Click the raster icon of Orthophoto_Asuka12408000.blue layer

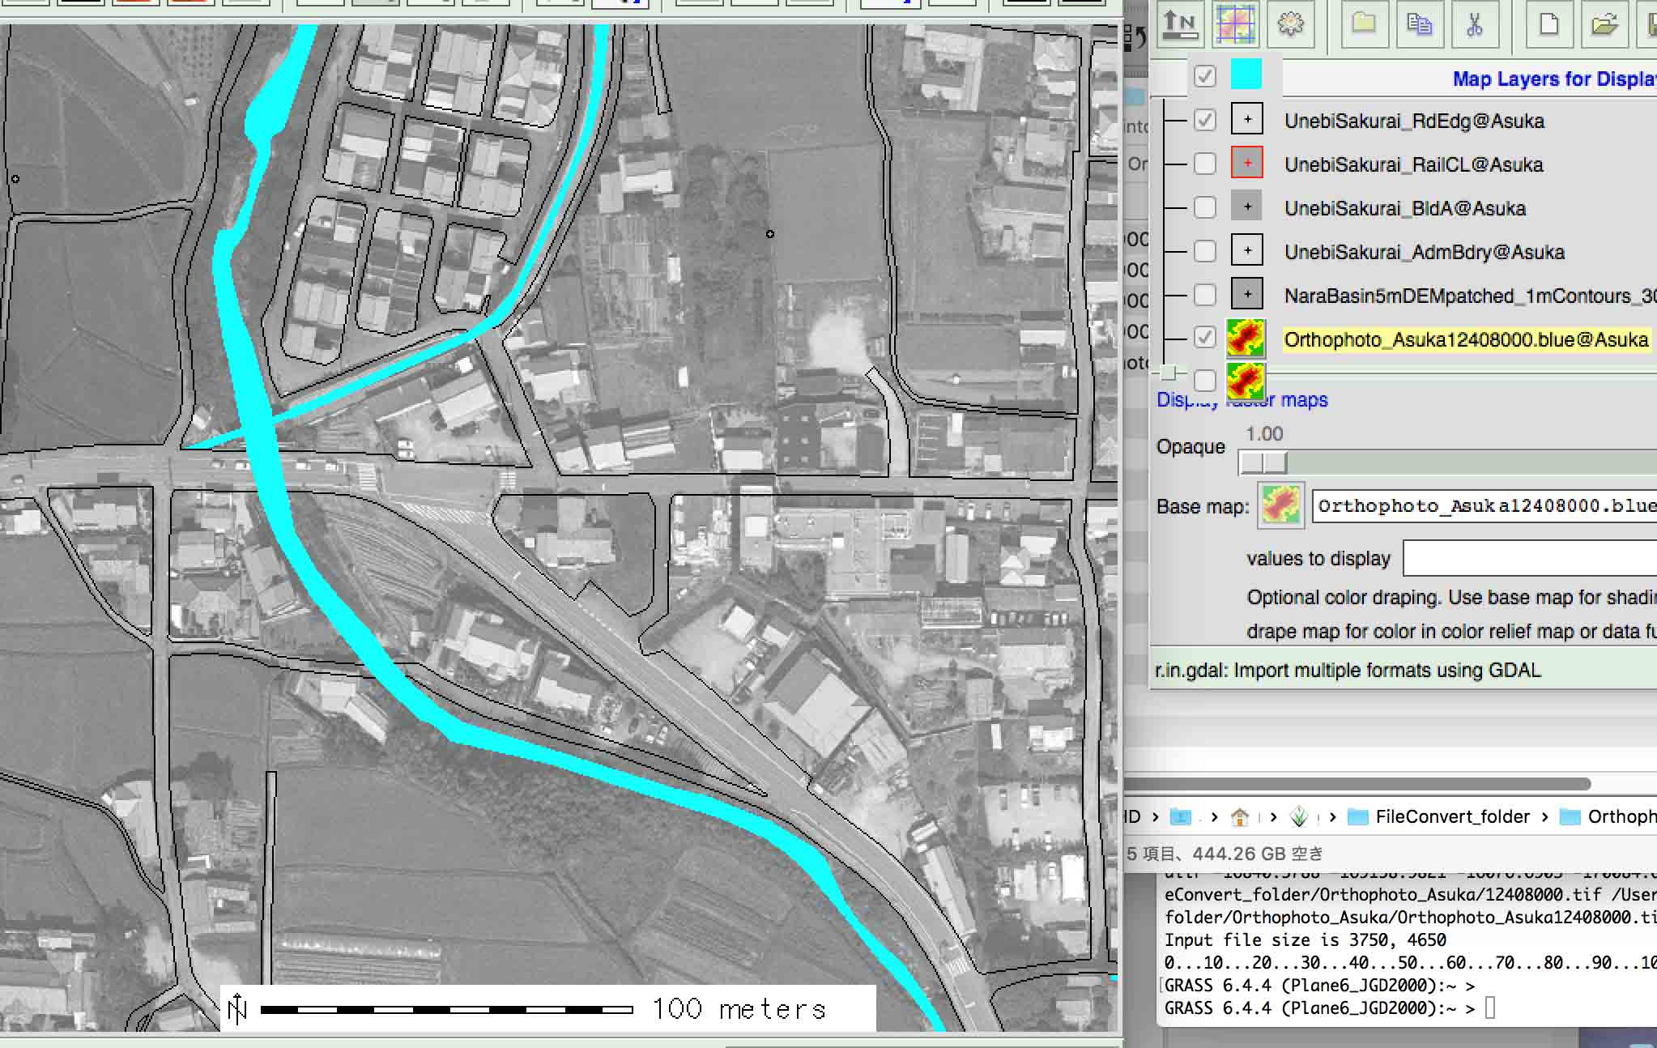1246,339
